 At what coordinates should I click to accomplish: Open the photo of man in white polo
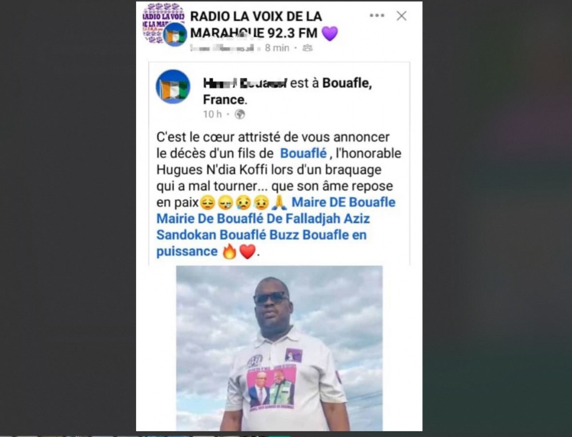[x=280, y=348]
